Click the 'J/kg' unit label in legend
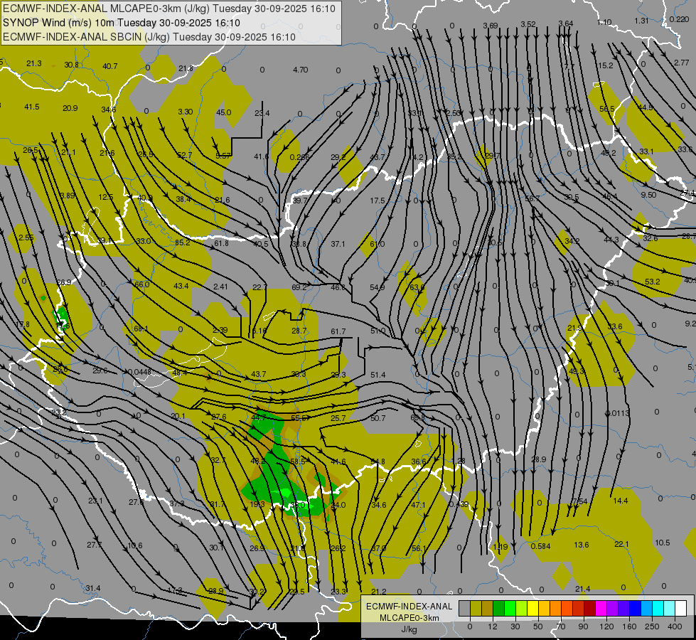The width and height of the screenshot is (696, 640). (409, 629)
